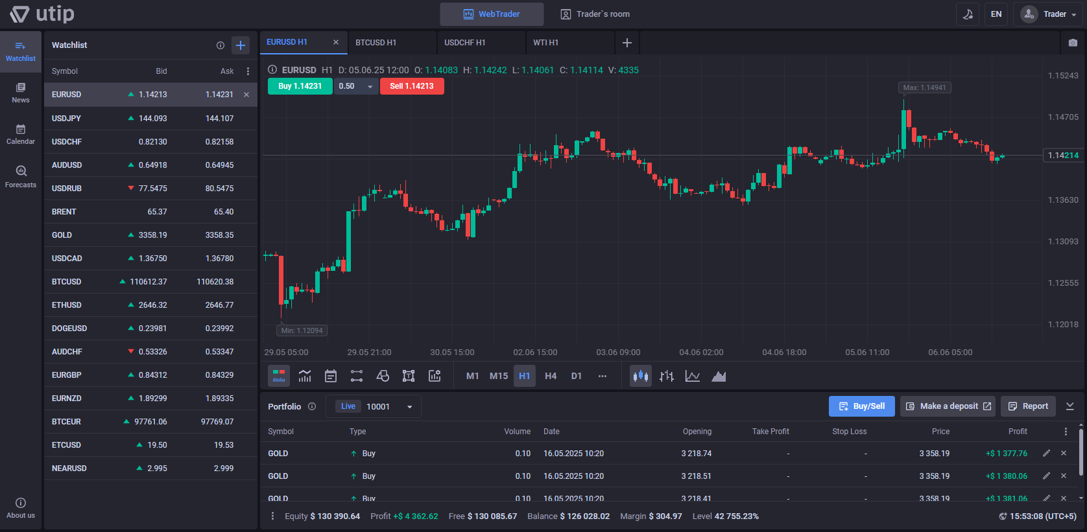Open the EN language selector
Image resolution: width=1087 pixels, height=532 pixels.
[x=996, y=14]
